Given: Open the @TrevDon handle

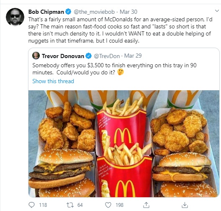Looking at the screenshot, I should click(x=107, y=56).
